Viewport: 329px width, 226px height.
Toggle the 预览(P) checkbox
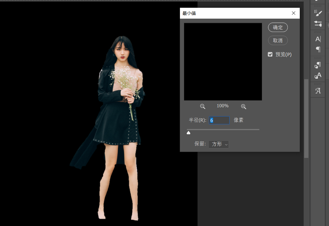[270, 54]
